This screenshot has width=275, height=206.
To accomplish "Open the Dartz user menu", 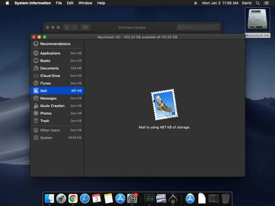I will (247, 3).
